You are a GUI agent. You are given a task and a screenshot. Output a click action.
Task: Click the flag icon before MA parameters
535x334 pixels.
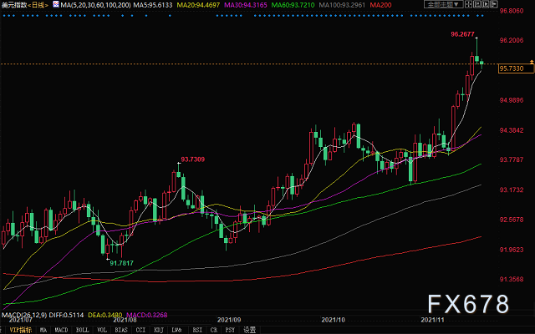pyautogui.click(x=56, y=4)
